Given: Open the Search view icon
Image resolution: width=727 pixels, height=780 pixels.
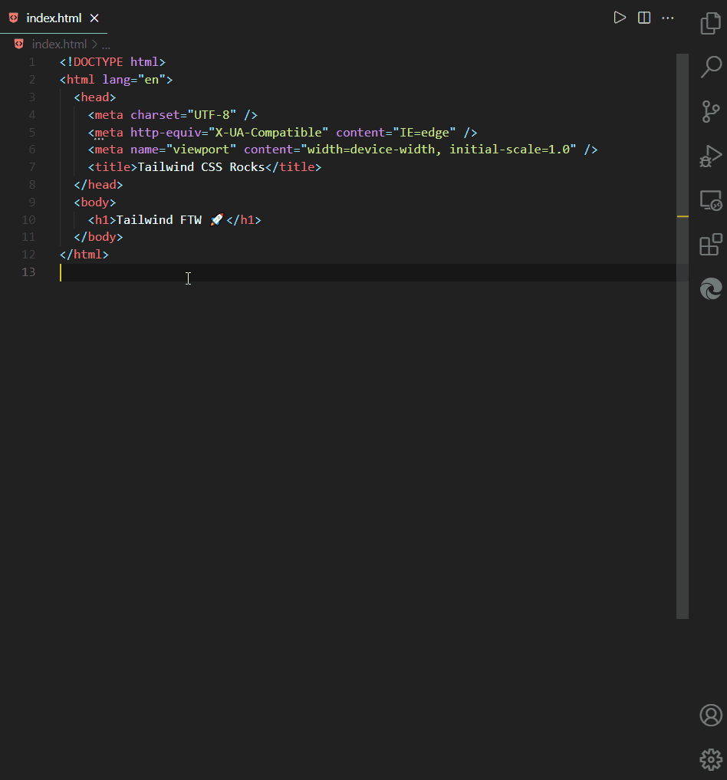Looking at the screenshot, I should [711, 67].
